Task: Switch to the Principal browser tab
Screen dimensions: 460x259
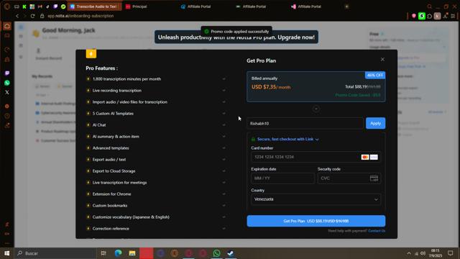Action: click(139, 6)
